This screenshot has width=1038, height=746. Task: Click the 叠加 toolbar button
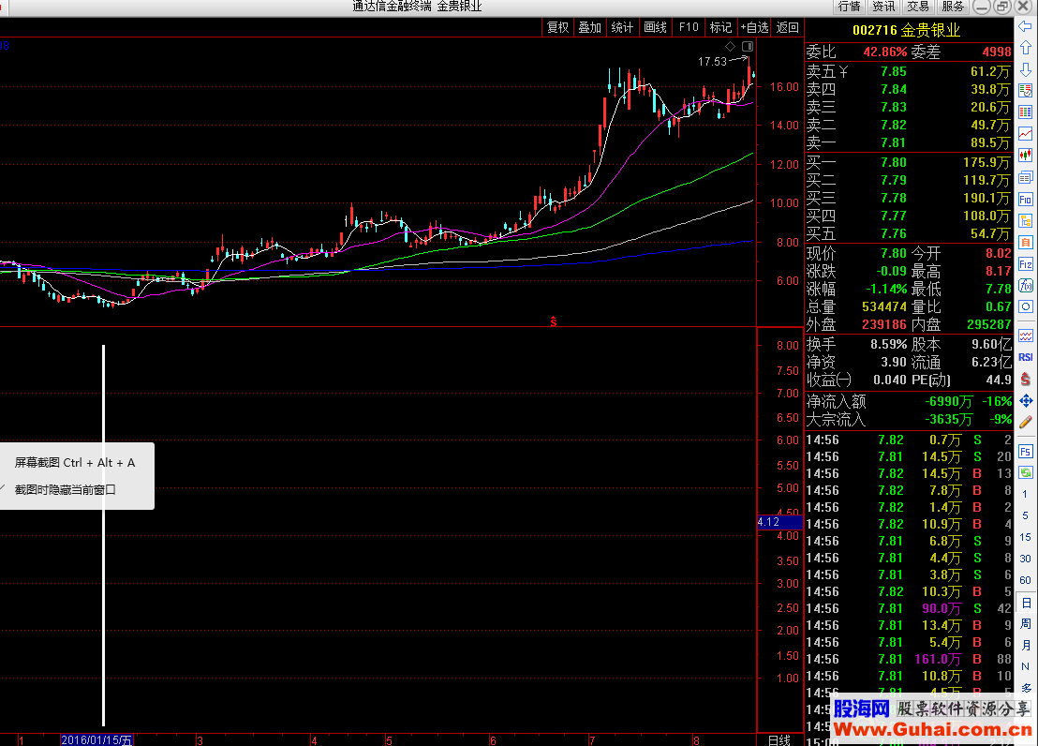[590, 27]
